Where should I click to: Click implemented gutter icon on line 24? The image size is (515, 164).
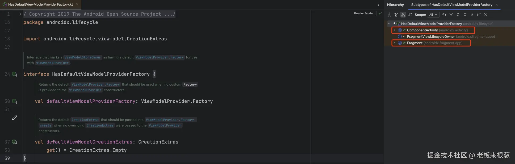click(x=15, y=74)
